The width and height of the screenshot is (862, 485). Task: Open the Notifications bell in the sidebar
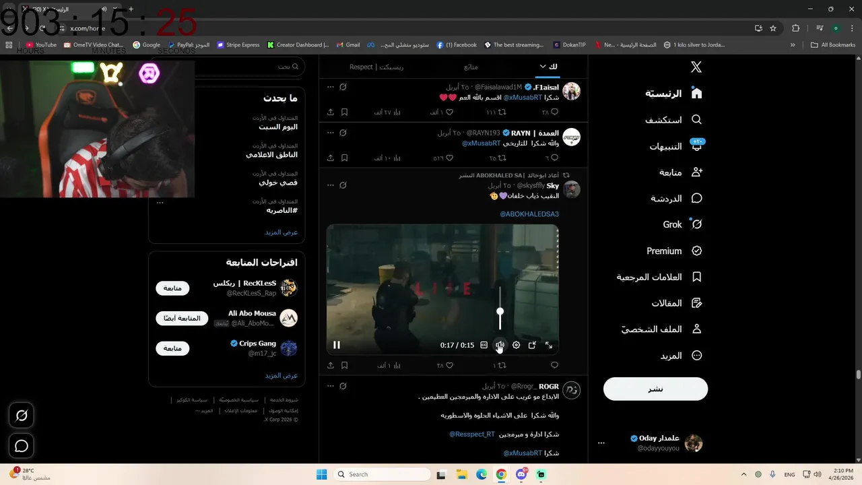click(675, 146)
